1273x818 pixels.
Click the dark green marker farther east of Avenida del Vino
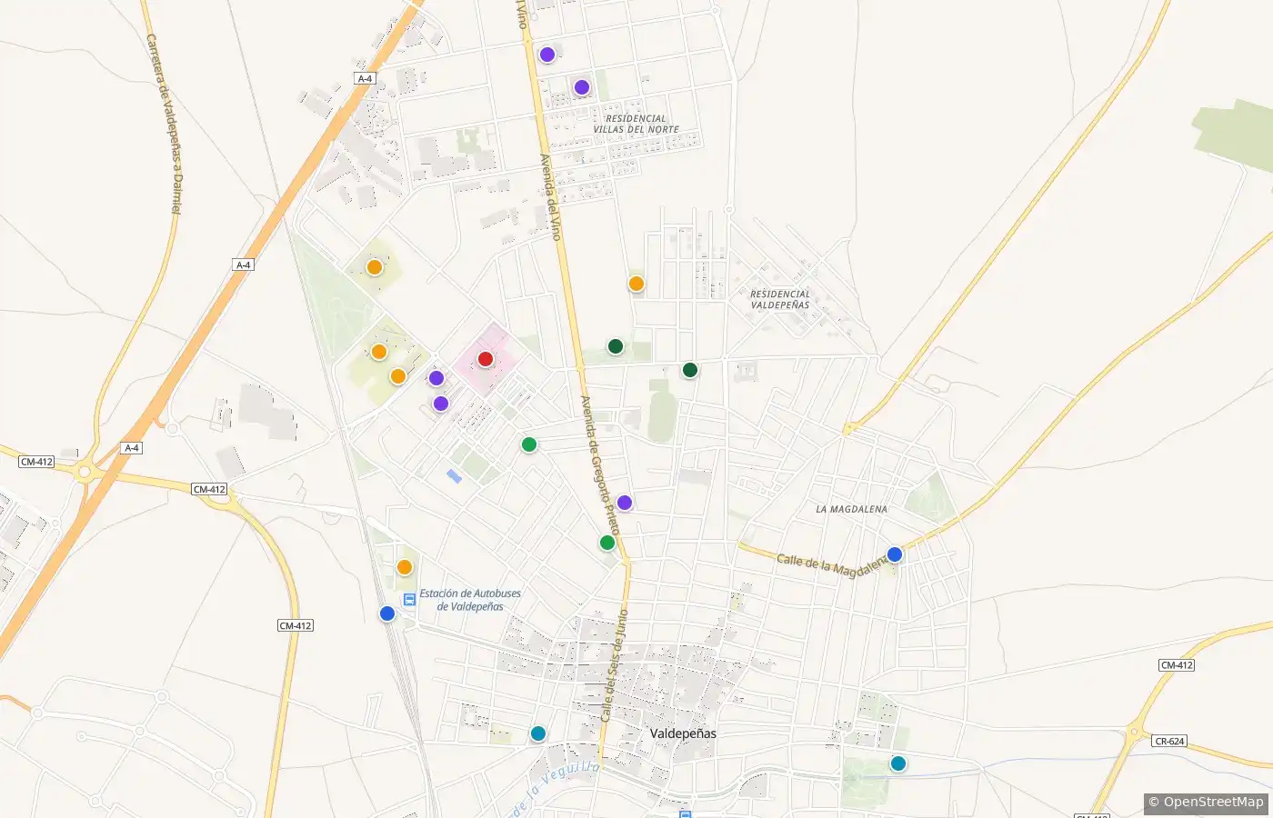[690, 370]
